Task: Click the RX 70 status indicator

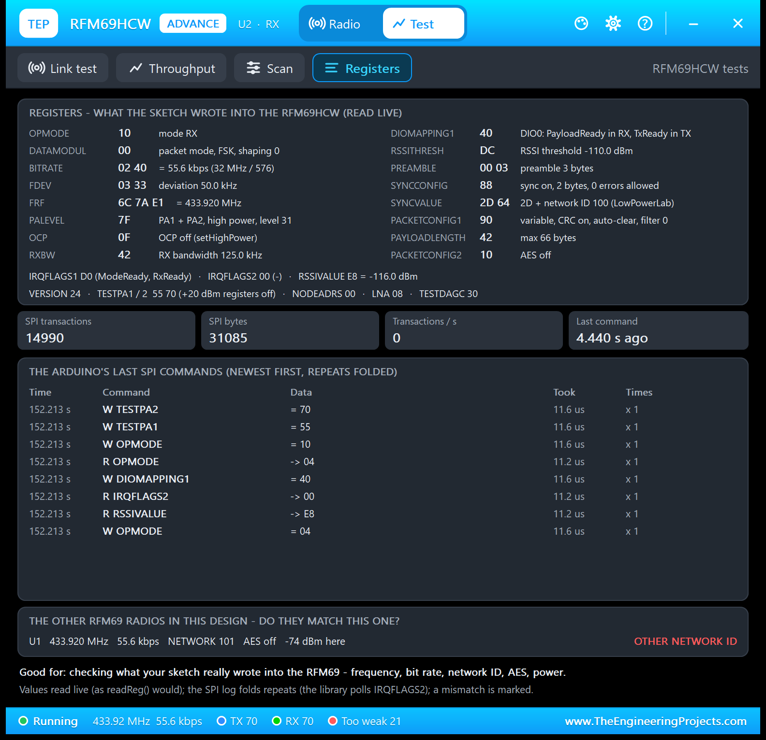Action: click(293, 721)
